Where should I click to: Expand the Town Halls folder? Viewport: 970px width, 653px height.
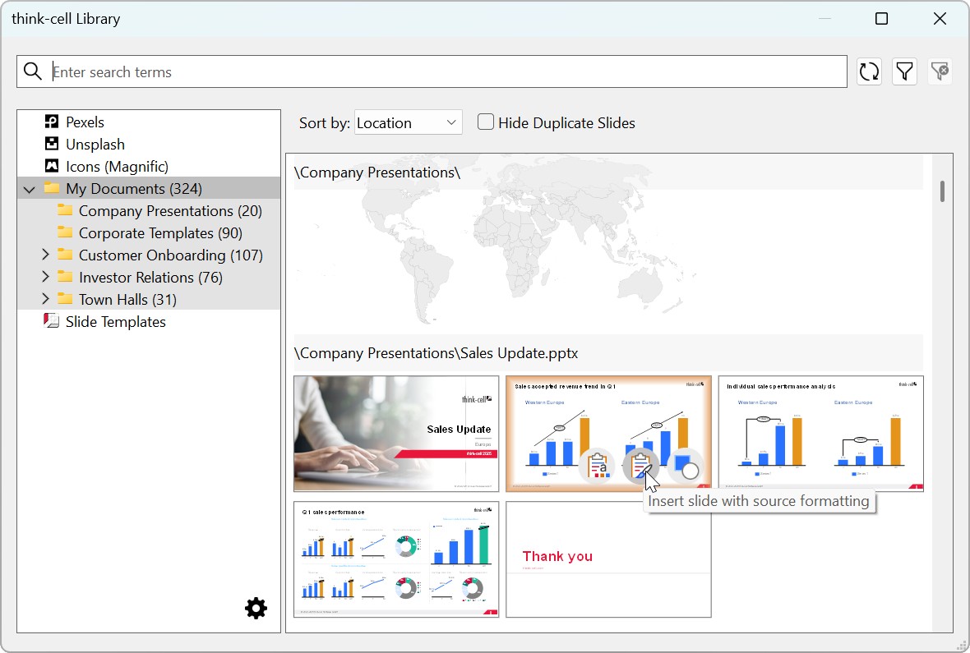[x=45, y=299]
